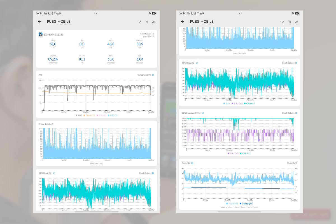Toggle the CPU(%) legend in FPS chart
The image size is (336, 224).
click(x=101, y=115)
